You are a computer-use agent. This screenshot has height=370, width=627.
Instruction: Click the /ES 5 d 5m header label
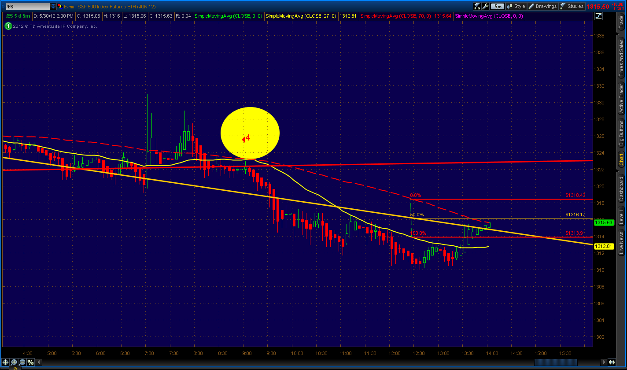[18, 16]
